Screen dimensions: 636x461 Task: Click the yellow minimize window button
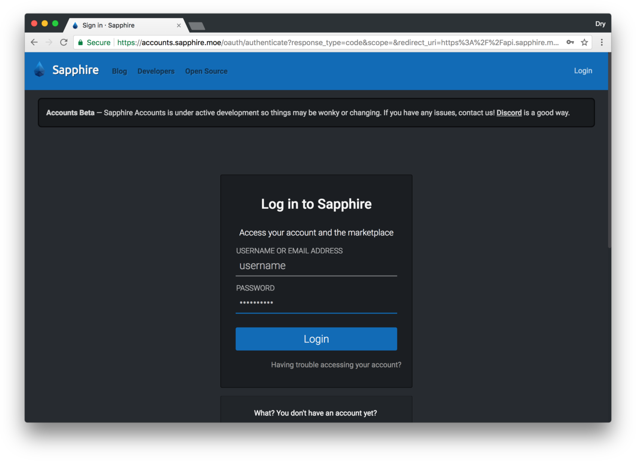tap(45, 24)
